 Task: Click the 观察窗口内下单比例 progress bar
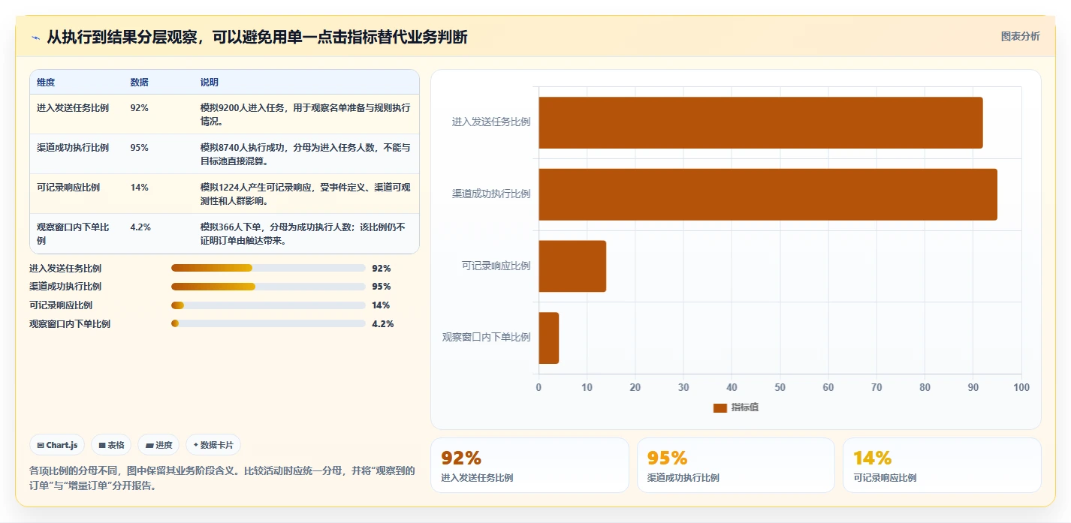coord(268,324)
